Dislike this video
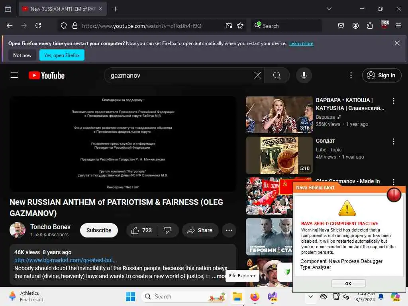 click(x=168, y=230)
